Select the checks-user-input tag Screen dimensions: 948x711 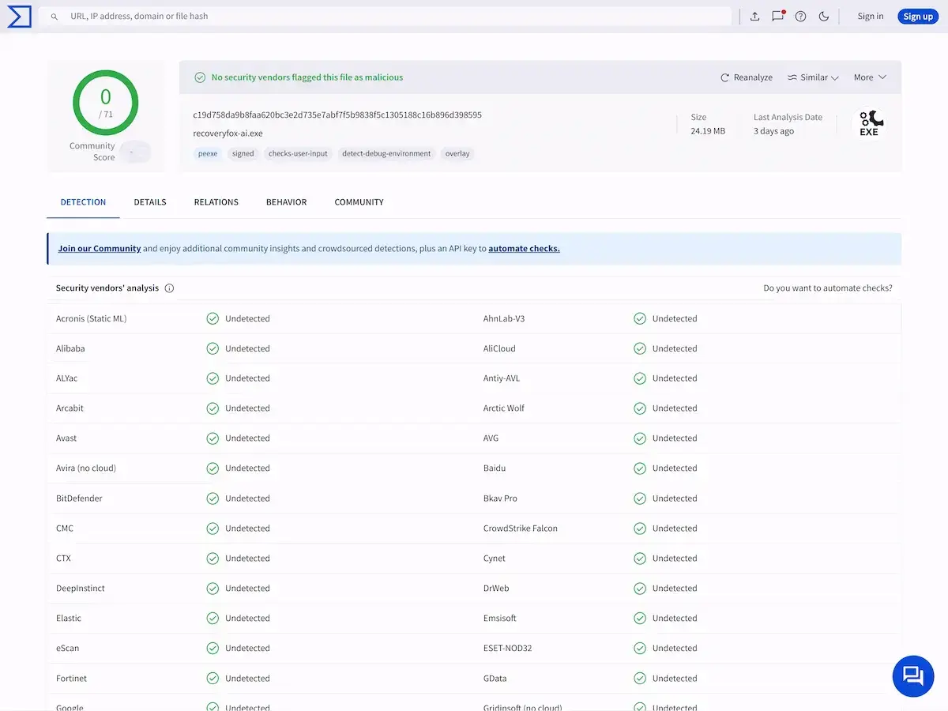tap(298, 153)
